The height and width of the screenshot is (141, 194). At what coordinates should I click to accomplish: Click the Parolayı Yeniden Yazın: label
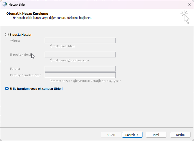click(x=26, y=75)
